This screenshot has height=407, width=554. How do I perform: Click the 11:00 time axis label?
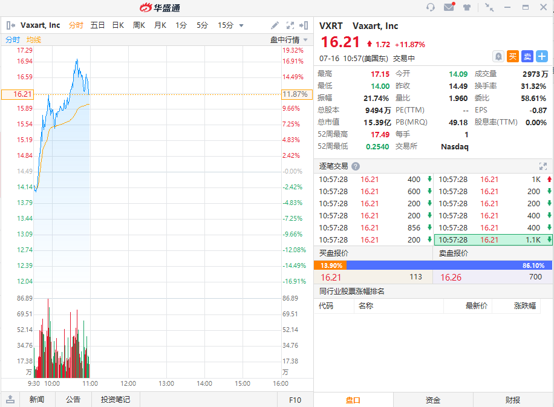[90, 383]
